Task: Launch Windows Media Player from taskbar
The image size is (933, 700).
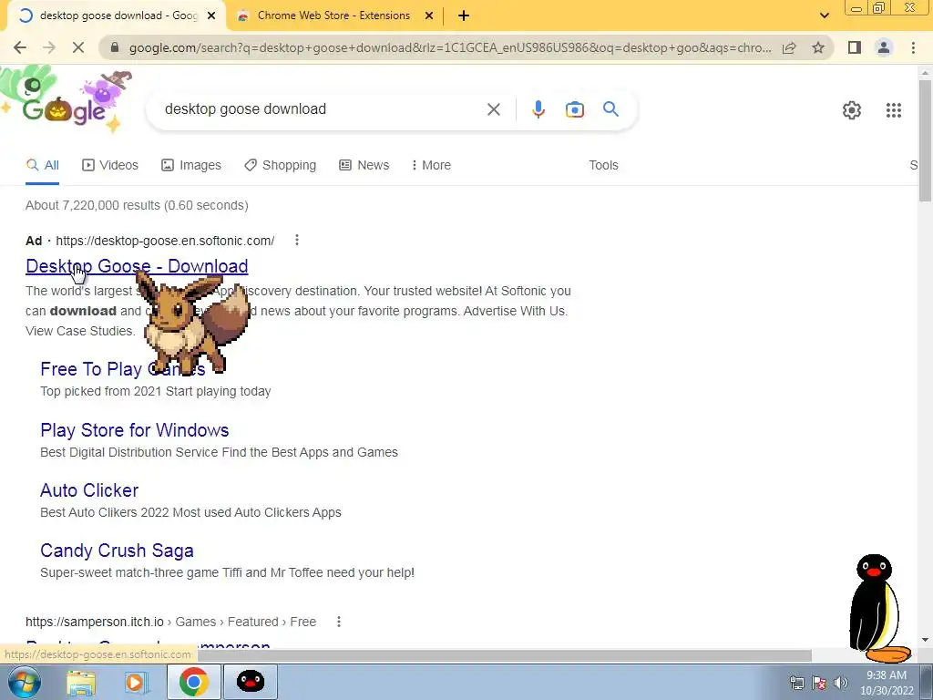Action: pos(136,682)
